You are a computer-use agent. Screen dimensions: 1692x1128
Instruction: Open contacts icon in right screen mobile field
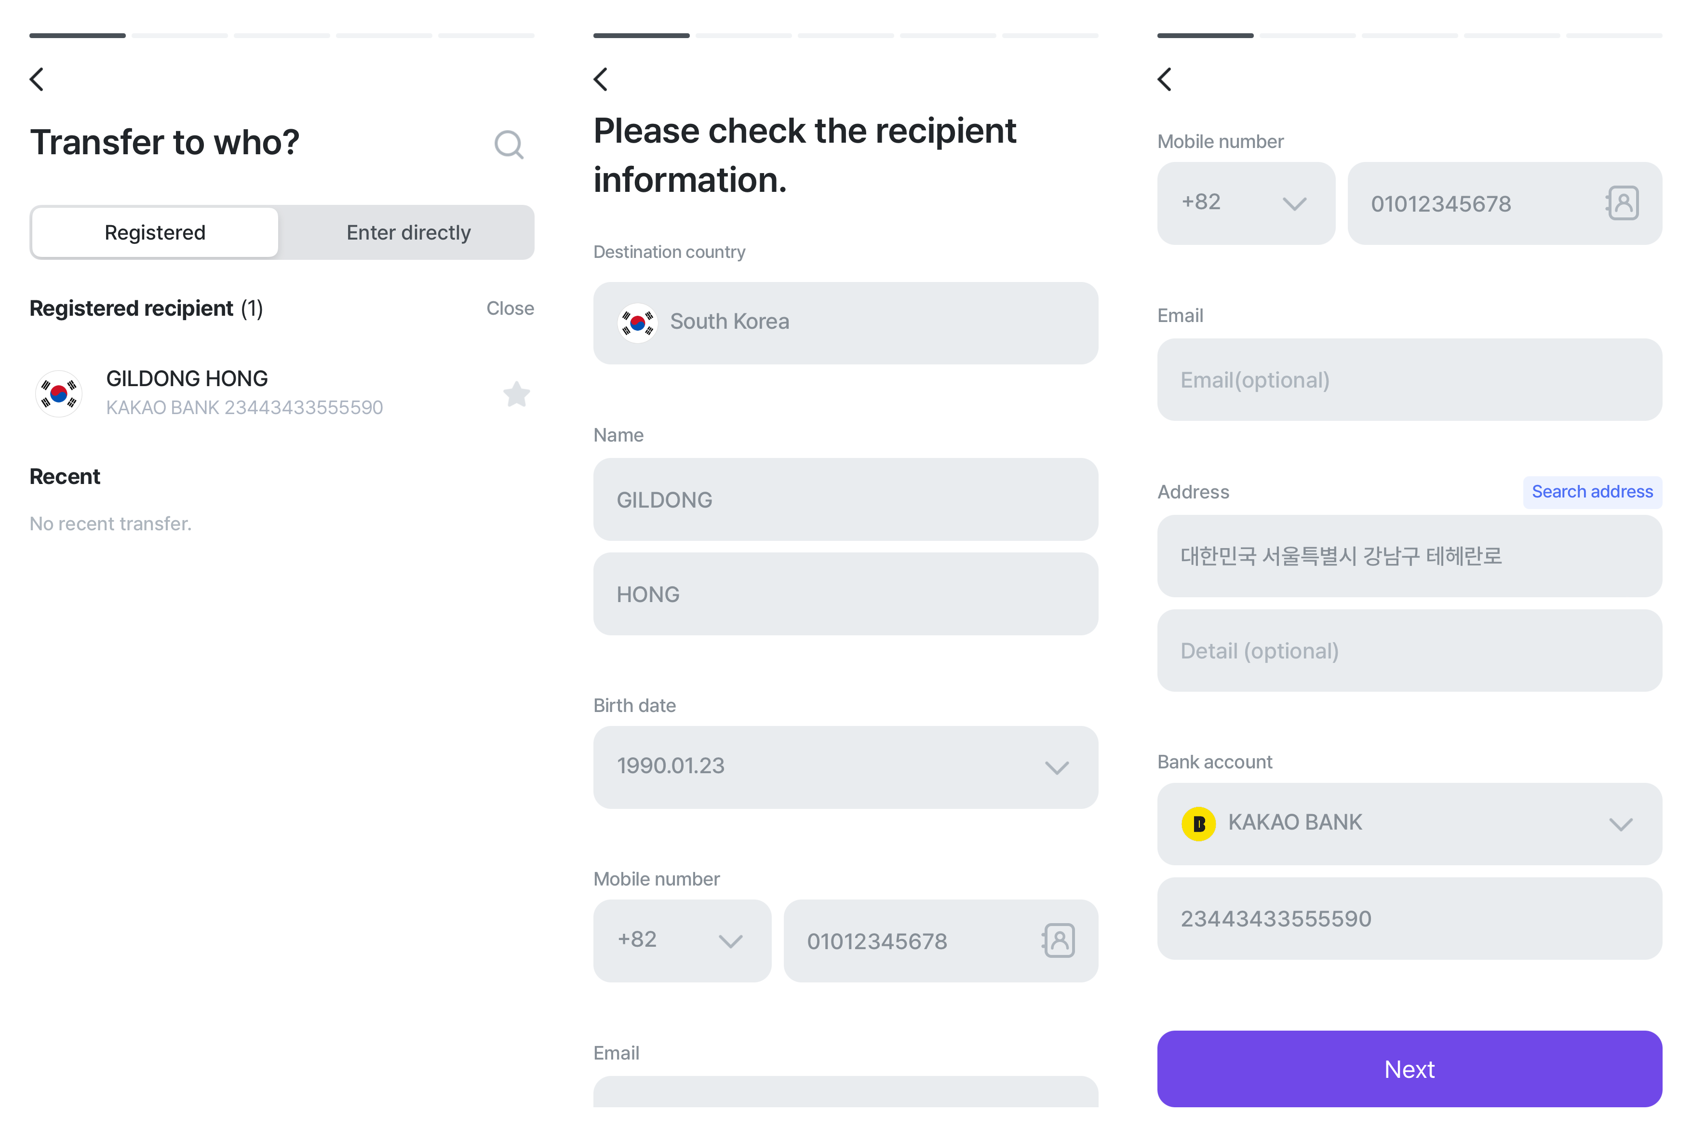[x=1622, y=203]
